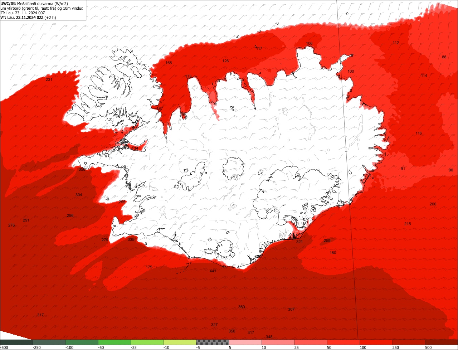Click the map value 126

pyautogui.click(x=225, y=61)
